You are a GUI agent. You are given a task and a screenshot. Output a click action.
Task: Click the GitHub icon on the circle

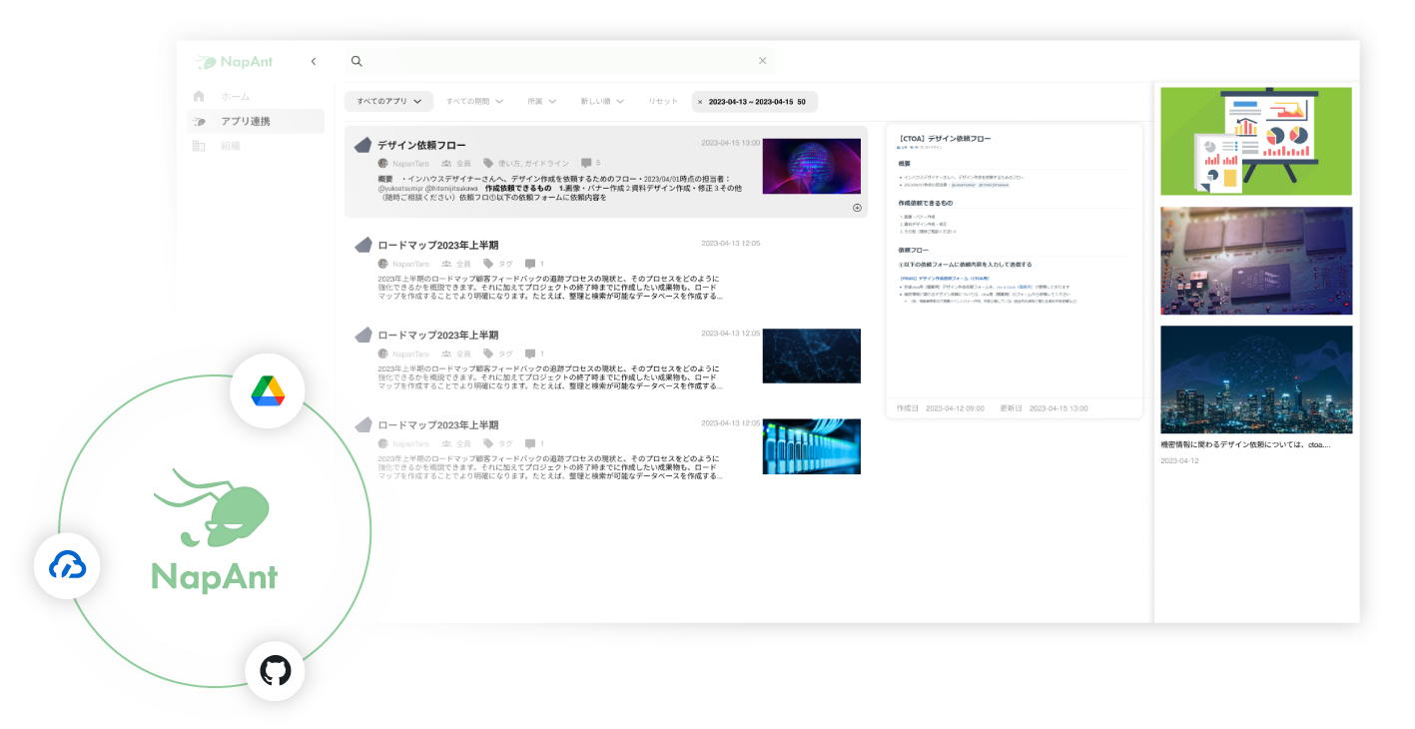click(x=275, y=670)
